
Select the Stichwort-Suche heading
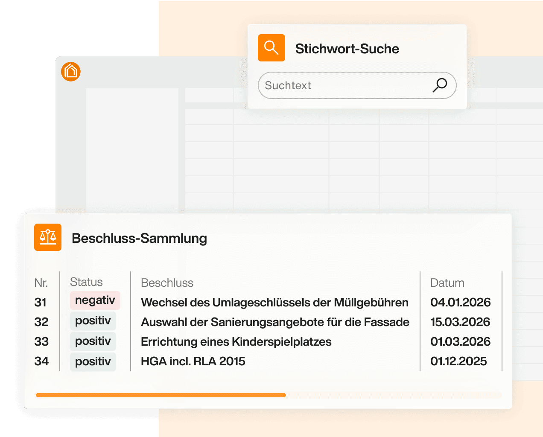[347, 49]
